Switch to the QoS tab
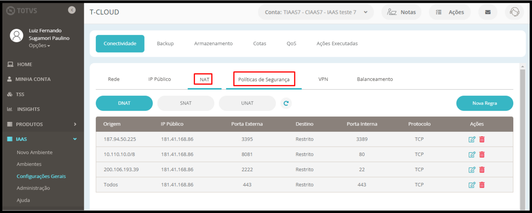 pyautogui.click(x=291, y=44)
